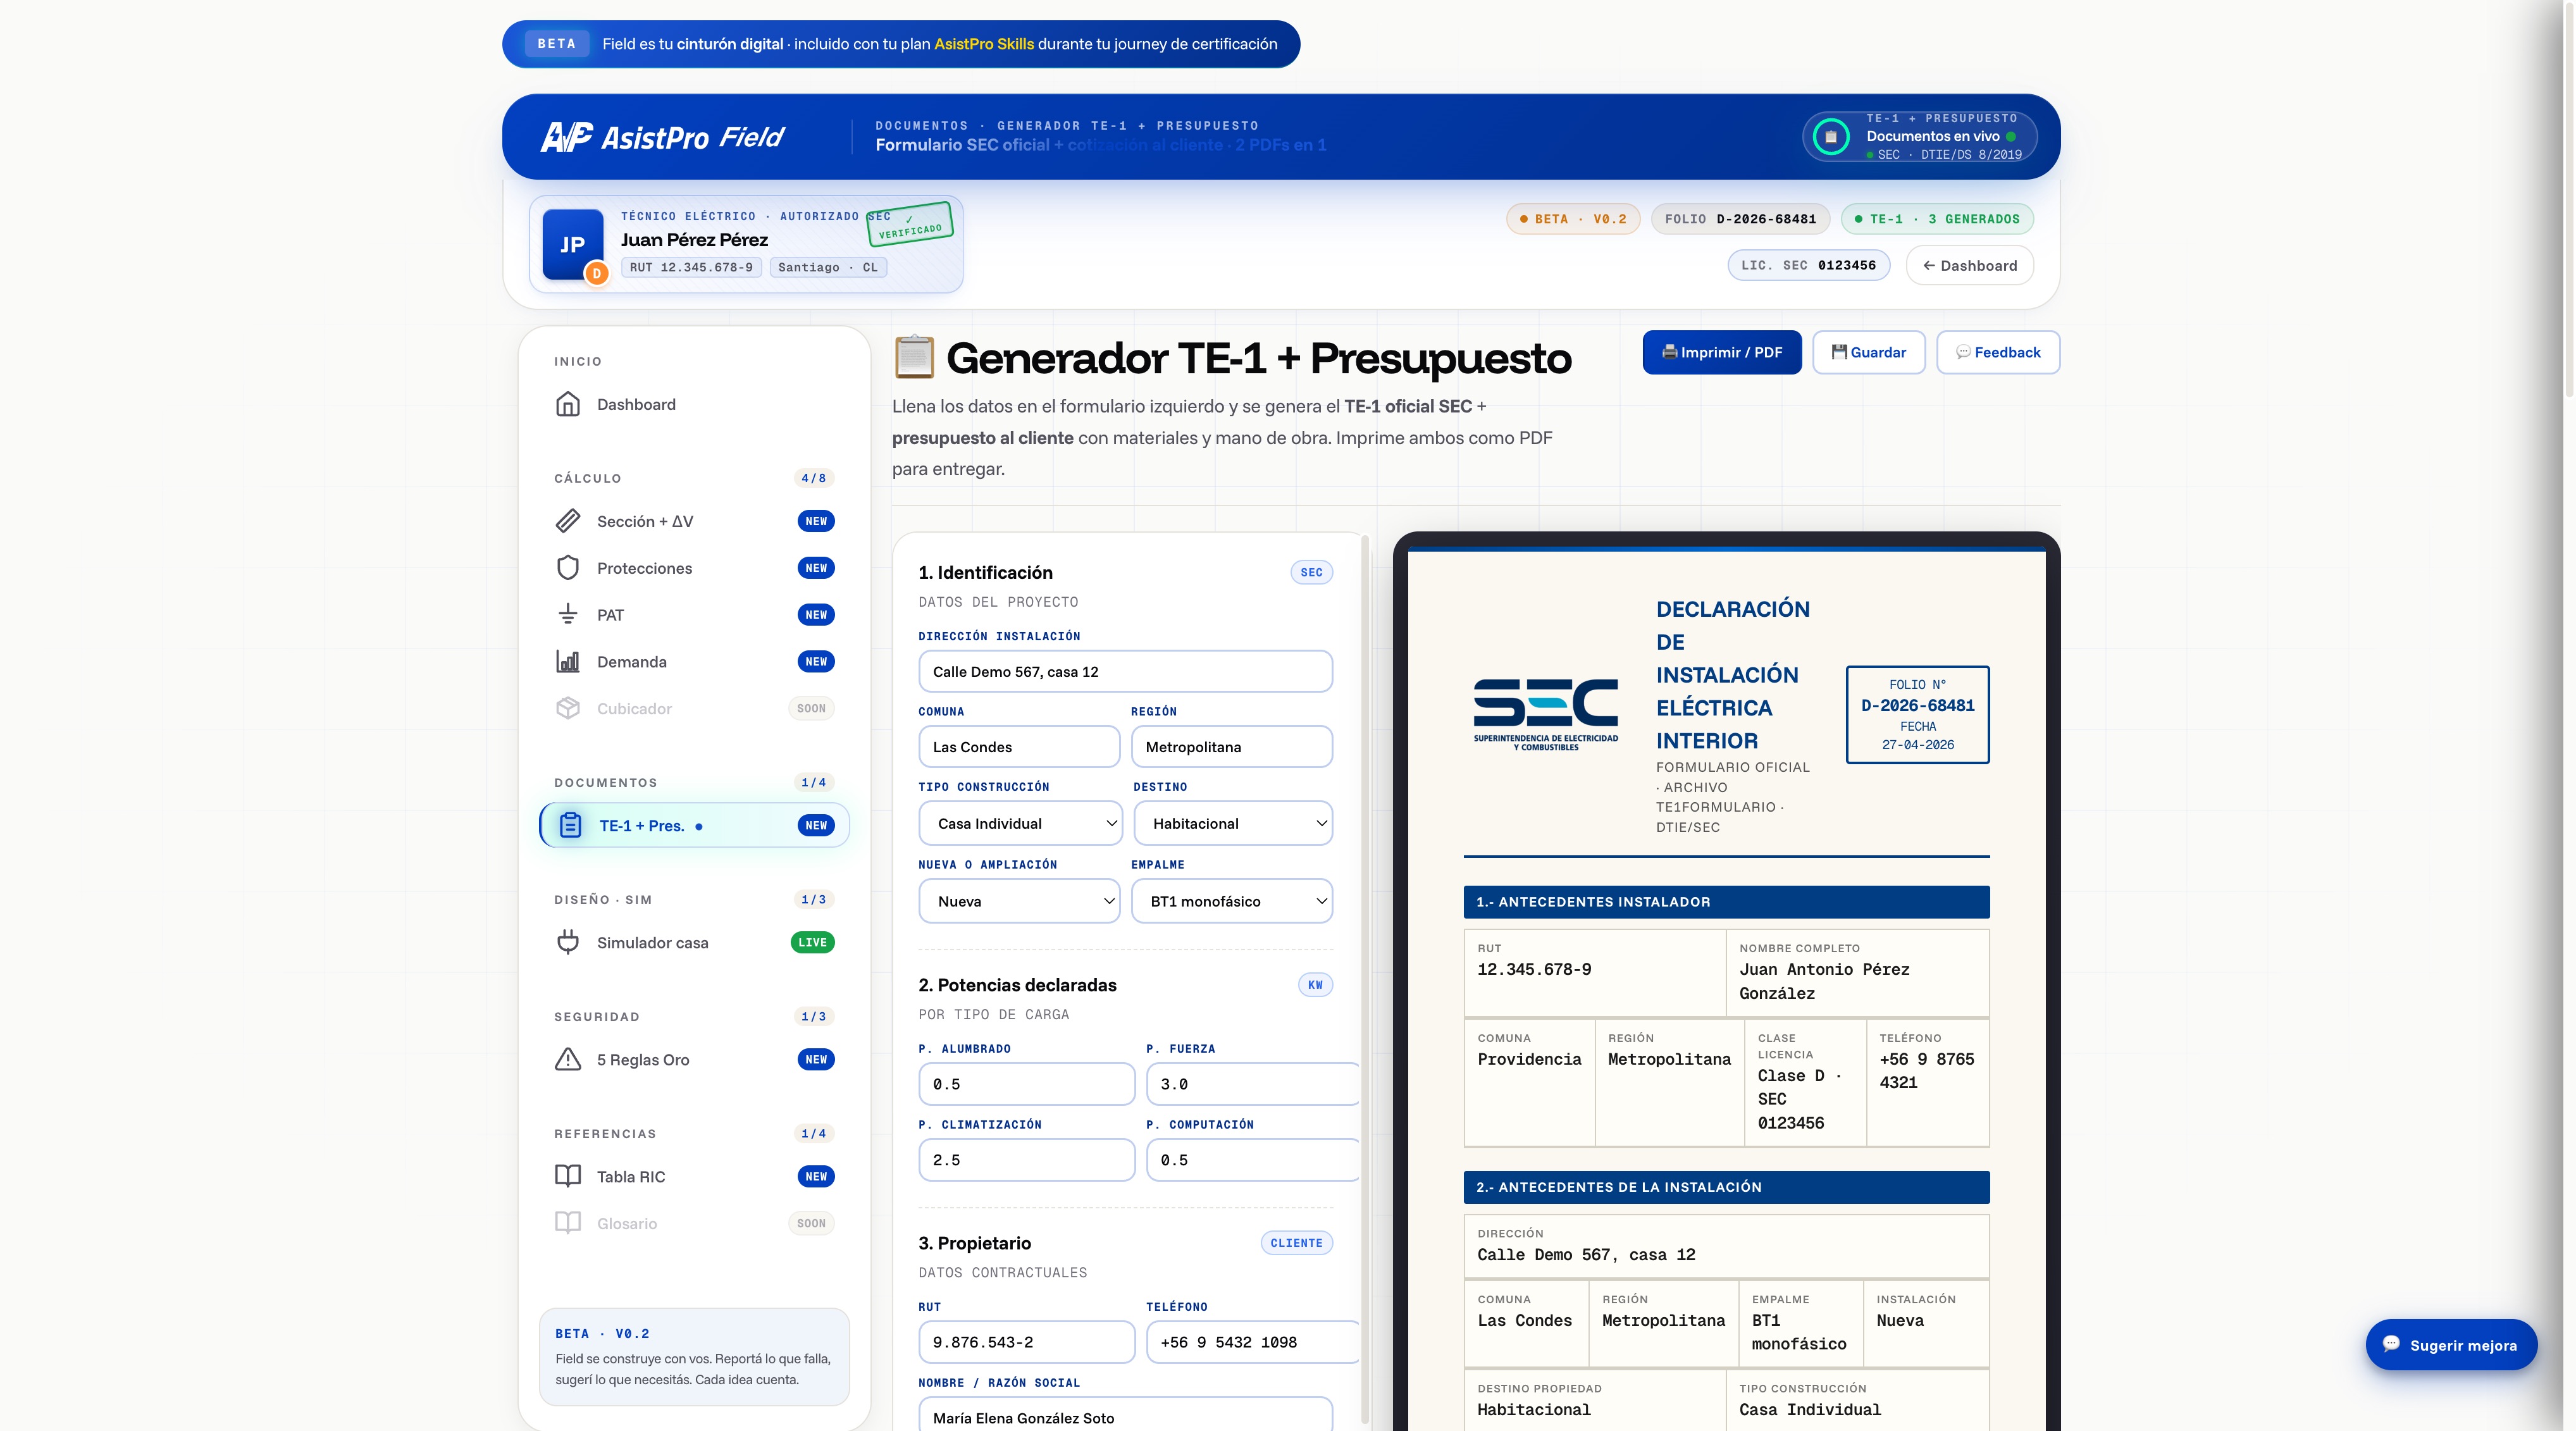Click the AsistPro Field logo
2576x1431 pixels.
point(662,137)
